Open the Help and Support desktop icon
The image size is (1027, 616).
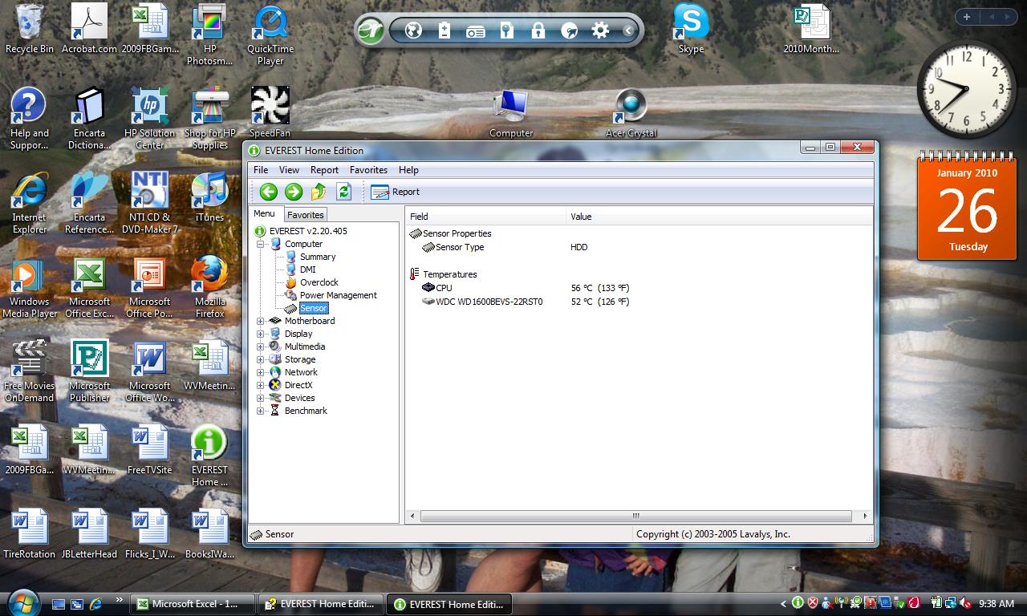pyautogui.click(x=30, y=119)
